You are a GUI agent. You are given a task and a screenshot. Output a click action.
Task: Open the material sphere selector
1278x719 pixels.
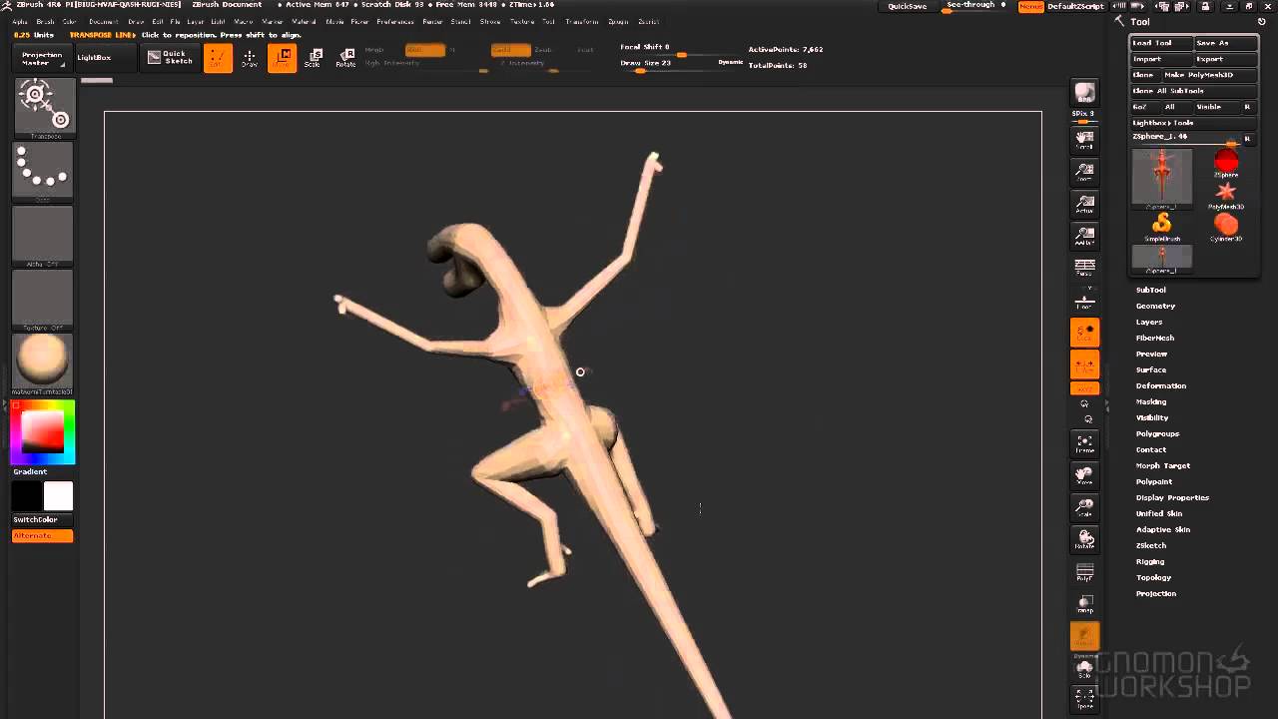tap(43, 362)
